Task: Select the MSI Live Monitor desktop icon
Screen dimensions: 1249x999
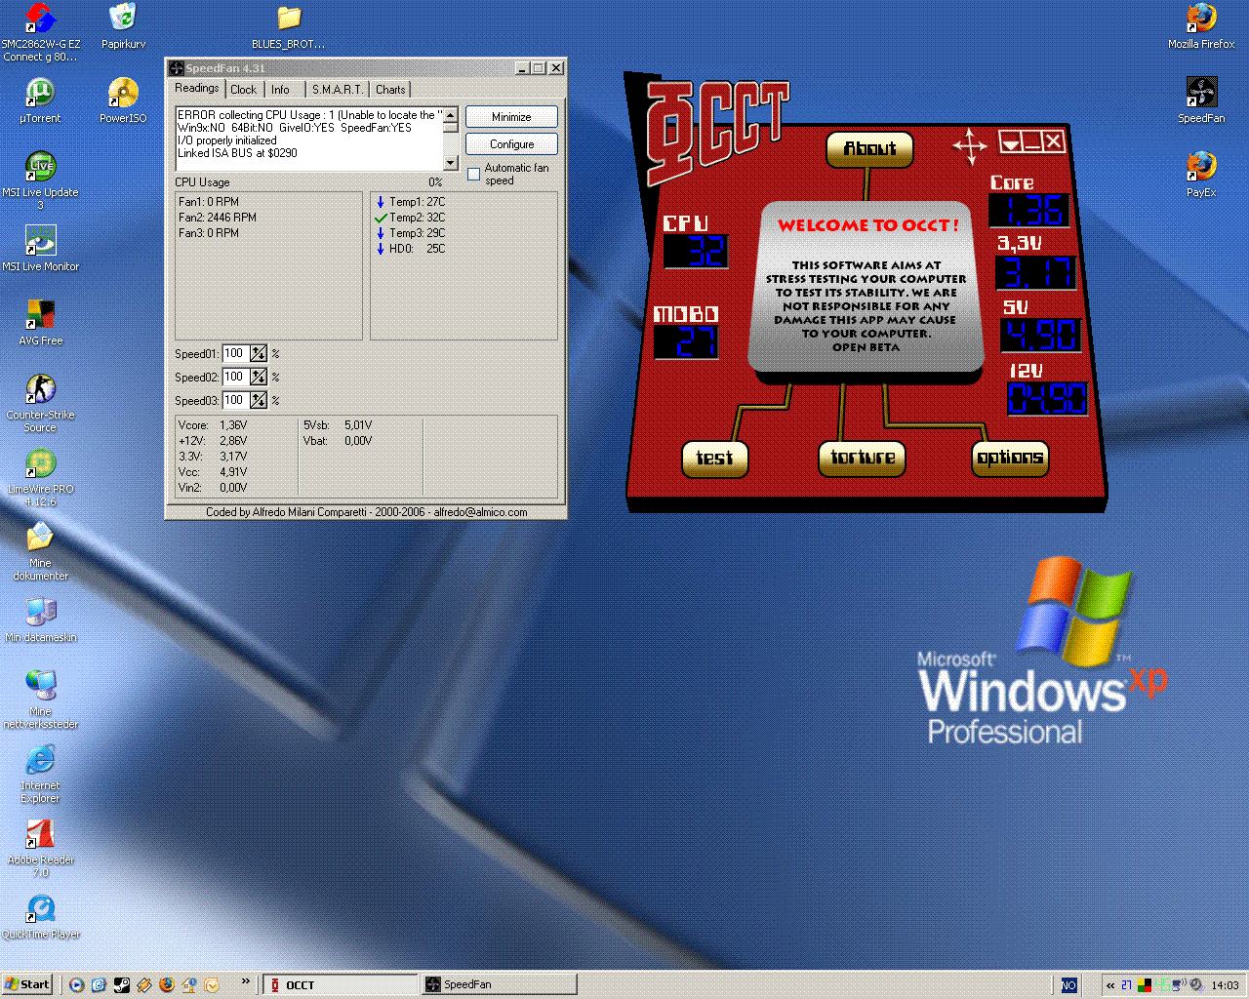Action: (x=40, y=249)
